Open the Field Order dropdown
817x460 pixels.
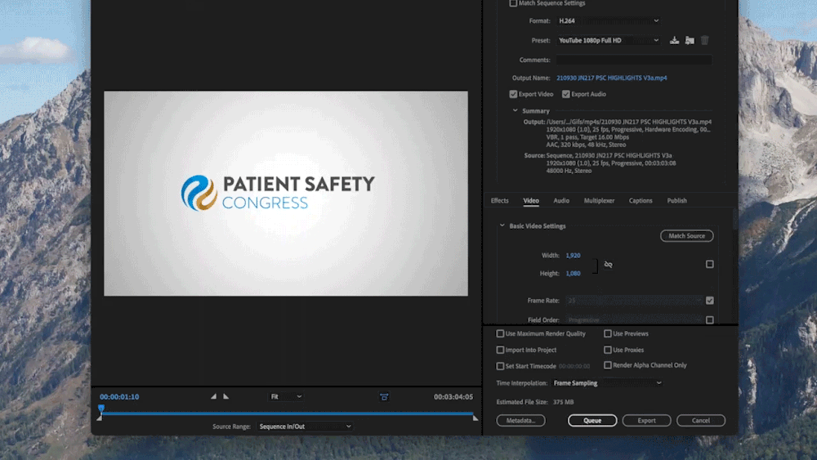point(634,319)
